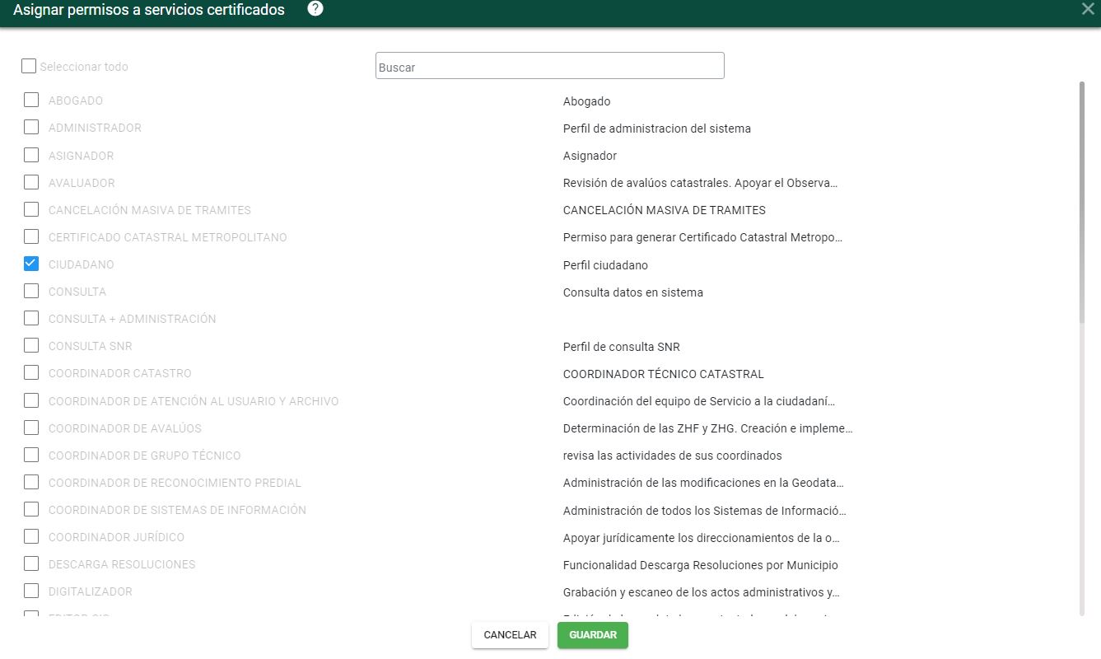
Task: Select the COORDINADOR CATASTRO checkbox
Action: point(31,373)
